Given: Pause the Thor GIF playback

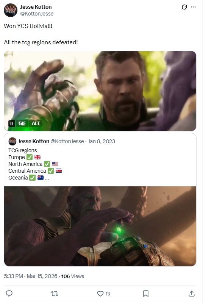Looking at the screenshot, I should coord(12,123).
